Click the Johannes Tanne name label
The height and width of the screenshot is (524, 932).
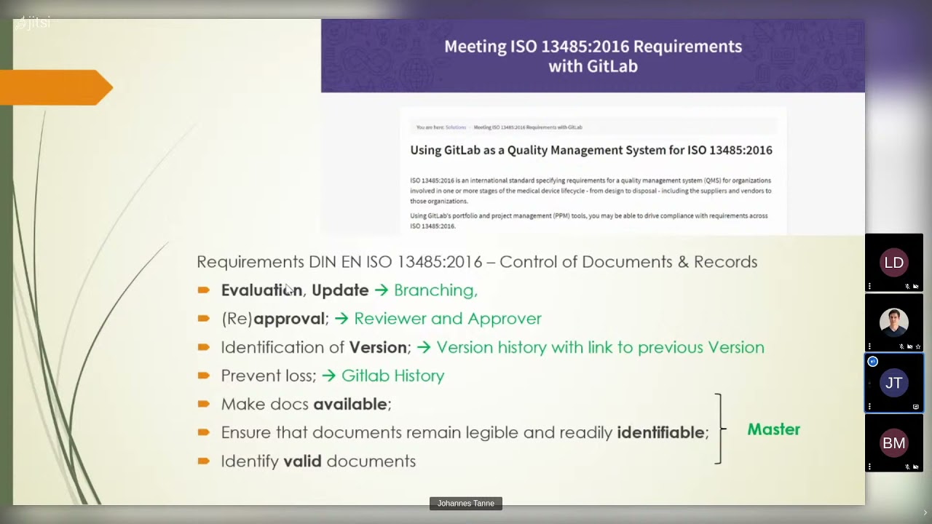point(466,504)
